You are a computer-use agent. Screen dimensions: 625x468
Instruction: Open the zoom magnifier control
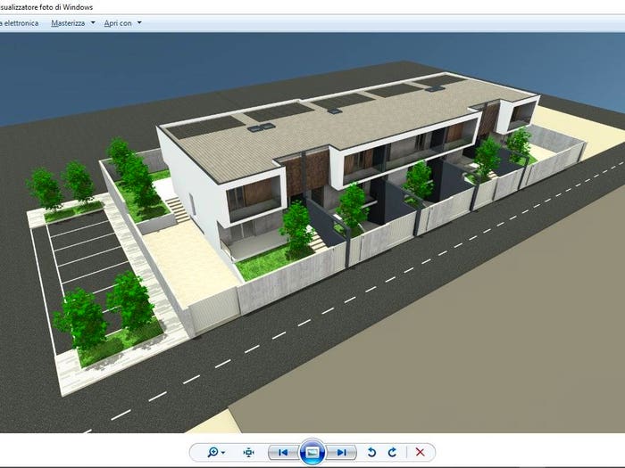coord(212,452)
